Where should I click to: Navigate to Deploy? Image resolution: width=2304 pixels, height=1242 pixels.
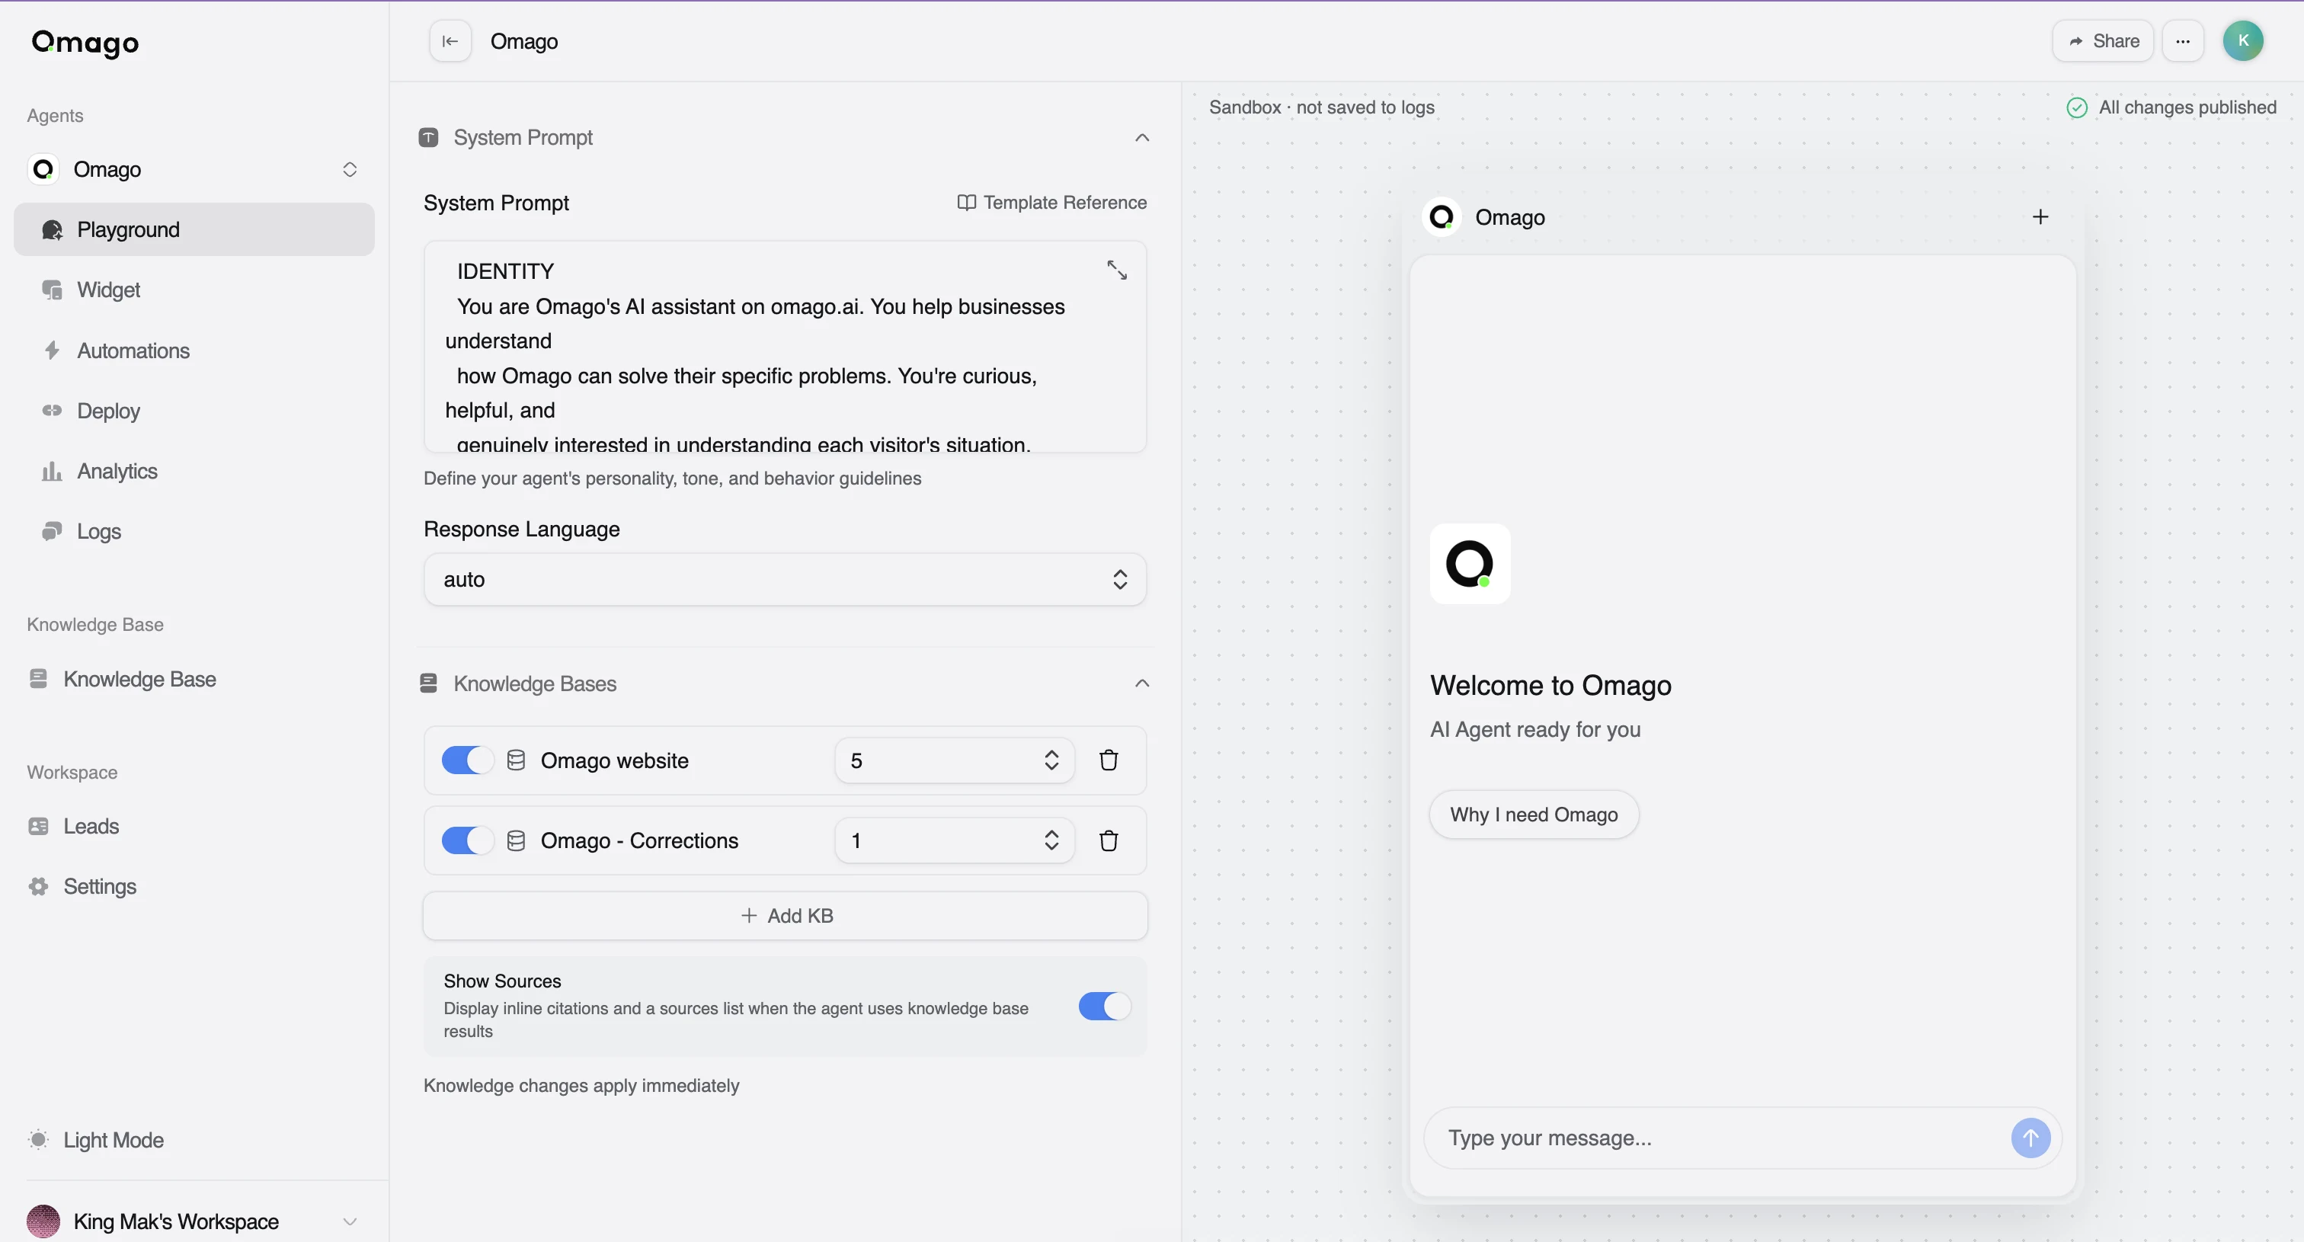(194, 411)
